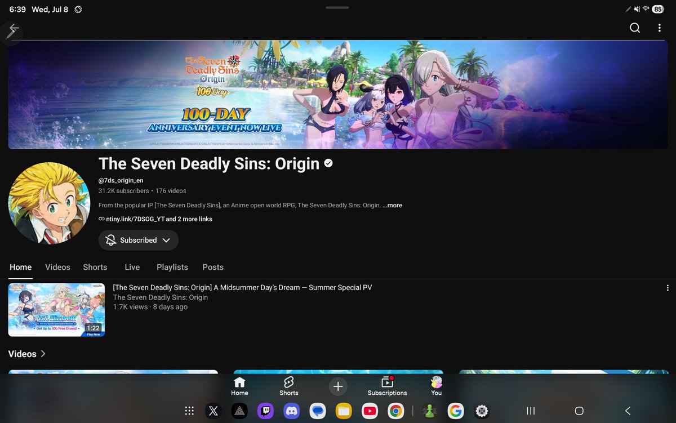Expand the Videos section header chevron
This screenshot has height=423, width=676.
43,354
